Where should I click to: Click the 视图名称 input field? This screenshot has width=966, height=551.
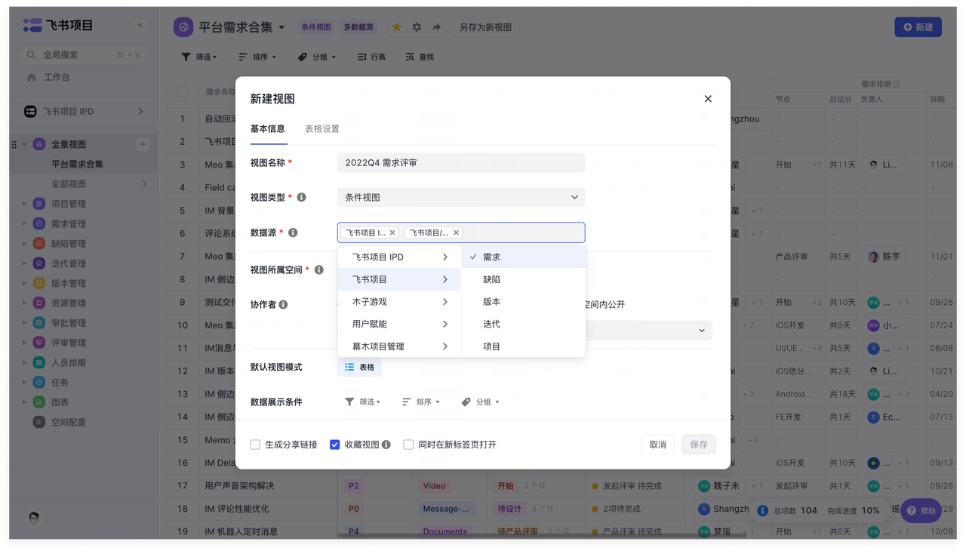(461, 163)
